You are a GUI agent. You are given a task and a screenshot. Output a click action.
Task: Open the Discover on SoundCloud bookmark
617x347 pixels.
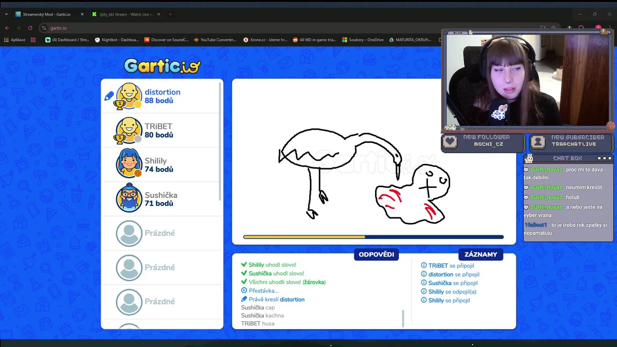[166, 40]
